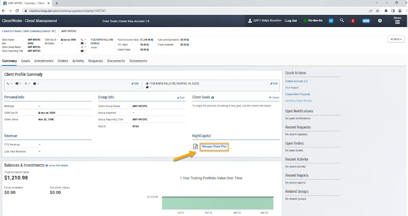This screenshot has height=216, width=408.
Task: Click the tab search chevron in the title bar
Action: coord(376,3)
